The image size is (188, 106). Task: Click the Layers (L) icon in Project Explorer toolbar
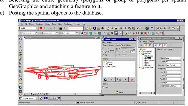click(165, 45)
